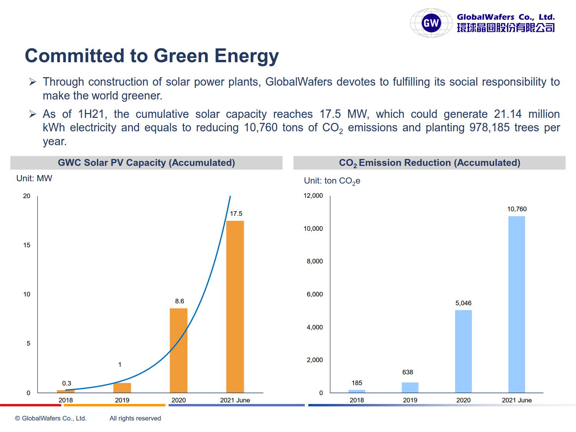Click the 2019 orange capacity bar
The height and width of the screenshot is (432, 576).
(122, 387)
